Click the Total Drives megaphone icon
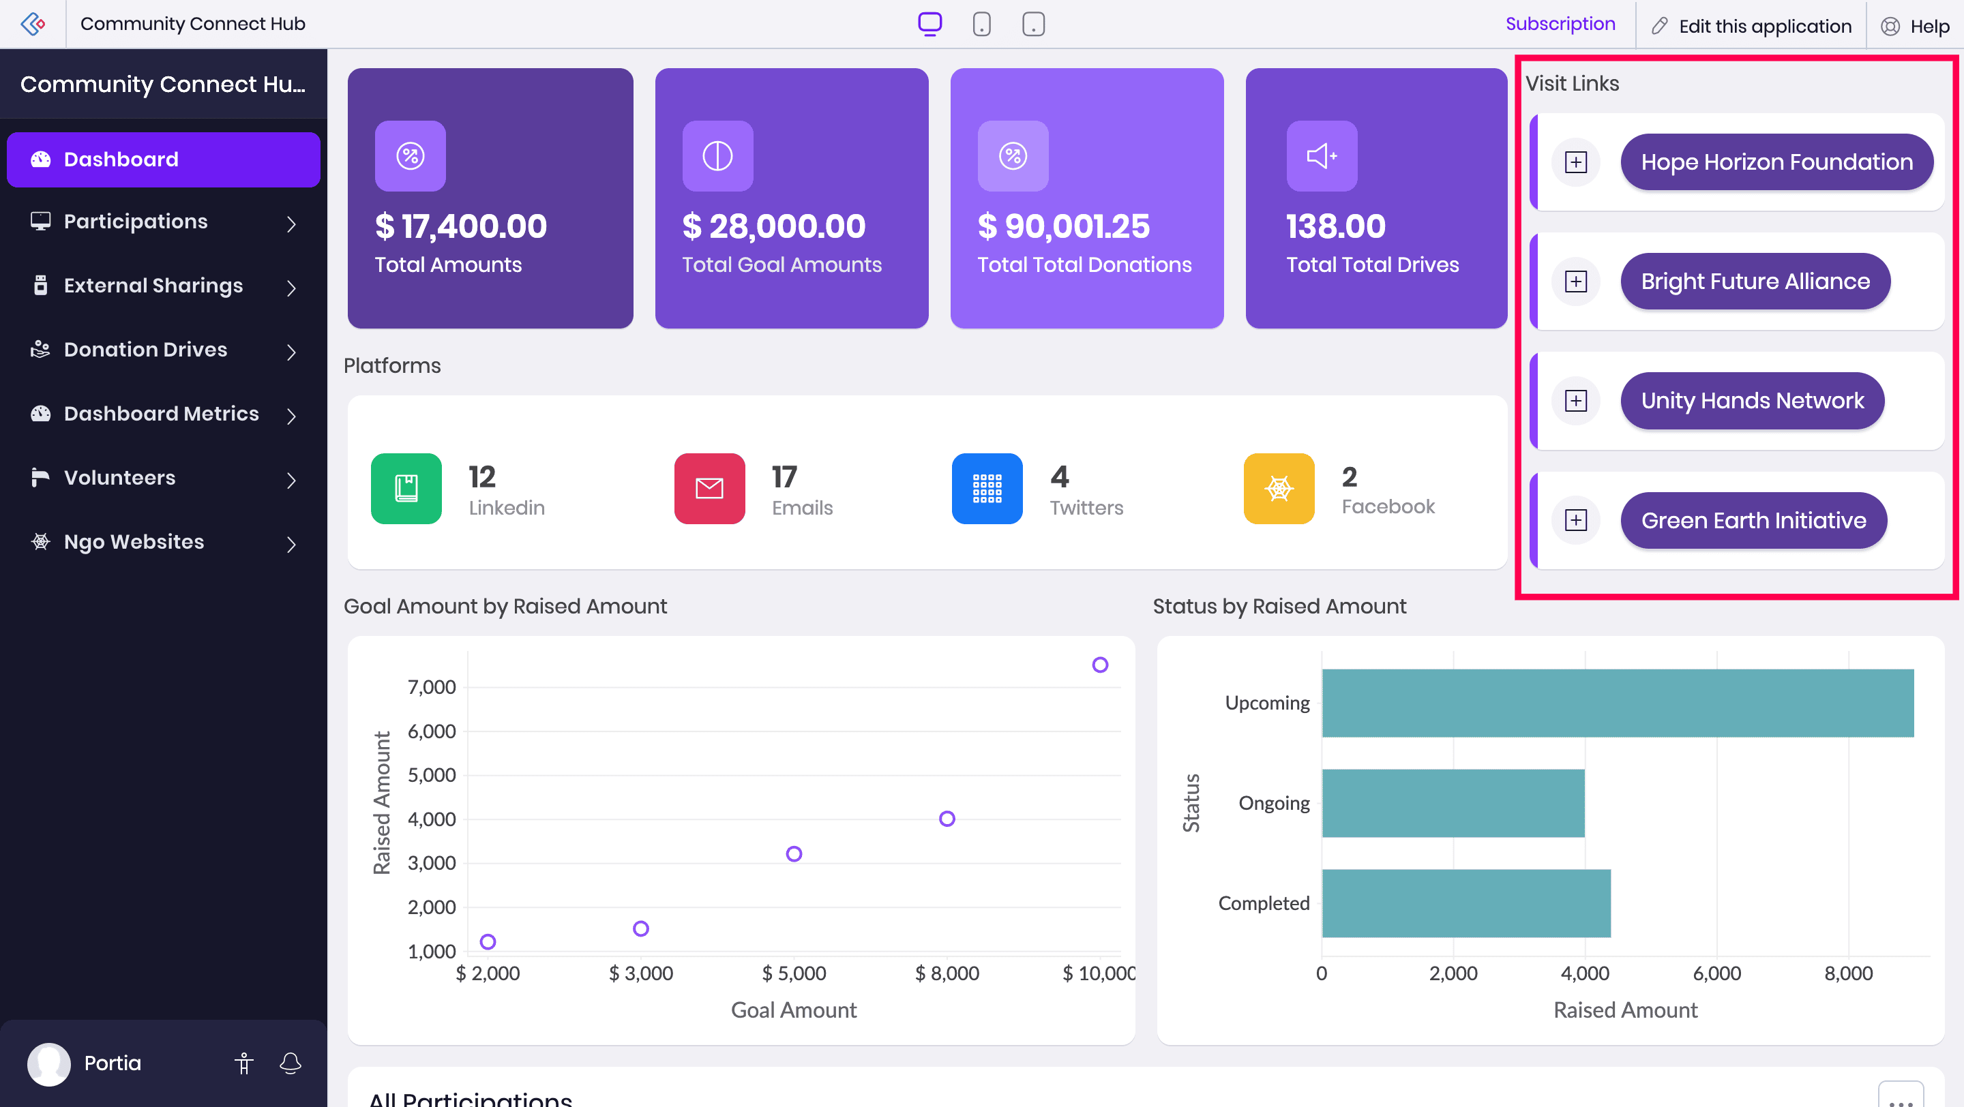1964x1107 pixels. pyautogui.click(x=1322, y=156)
